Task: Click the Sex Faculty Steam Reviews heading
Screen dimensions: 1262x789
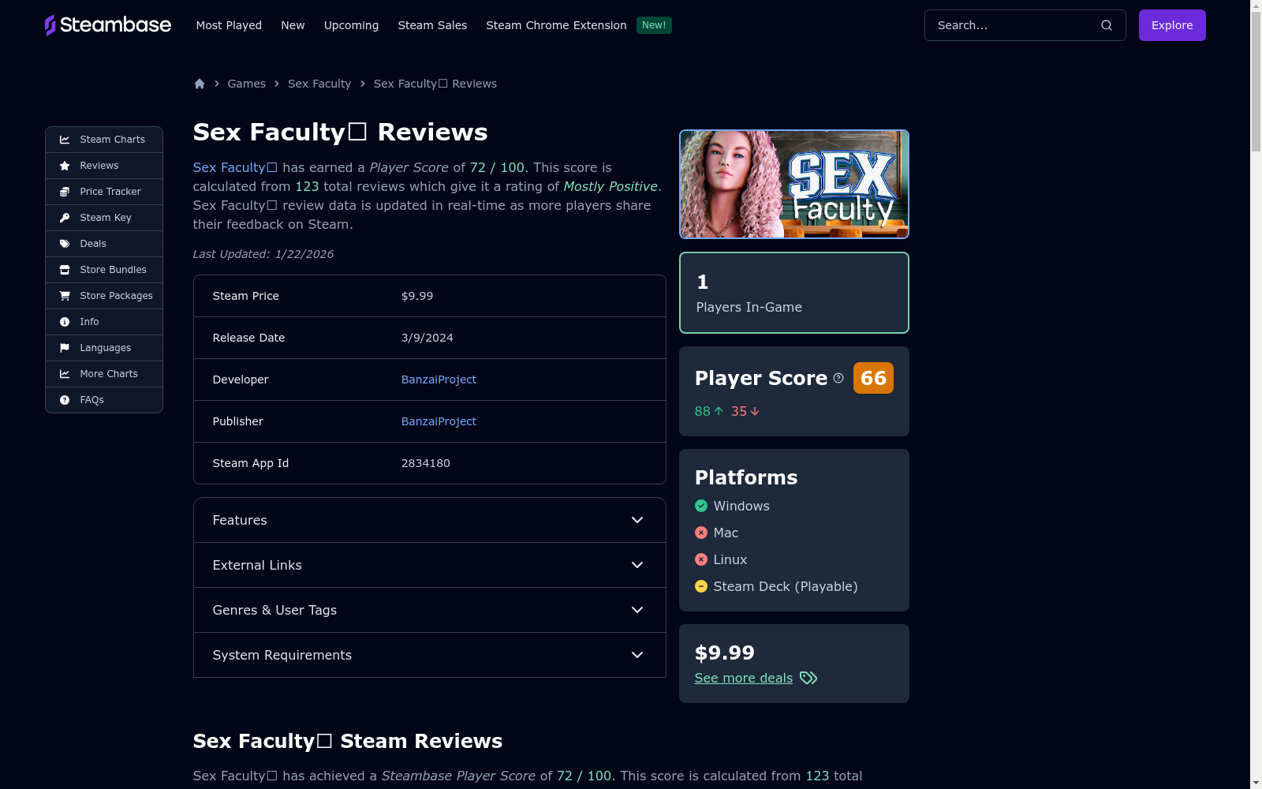Action: pos(348,741)
